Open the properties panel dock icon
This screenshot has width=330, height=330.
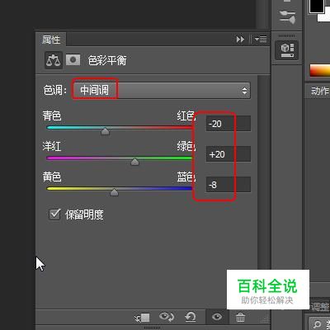[x=287, y=50]
